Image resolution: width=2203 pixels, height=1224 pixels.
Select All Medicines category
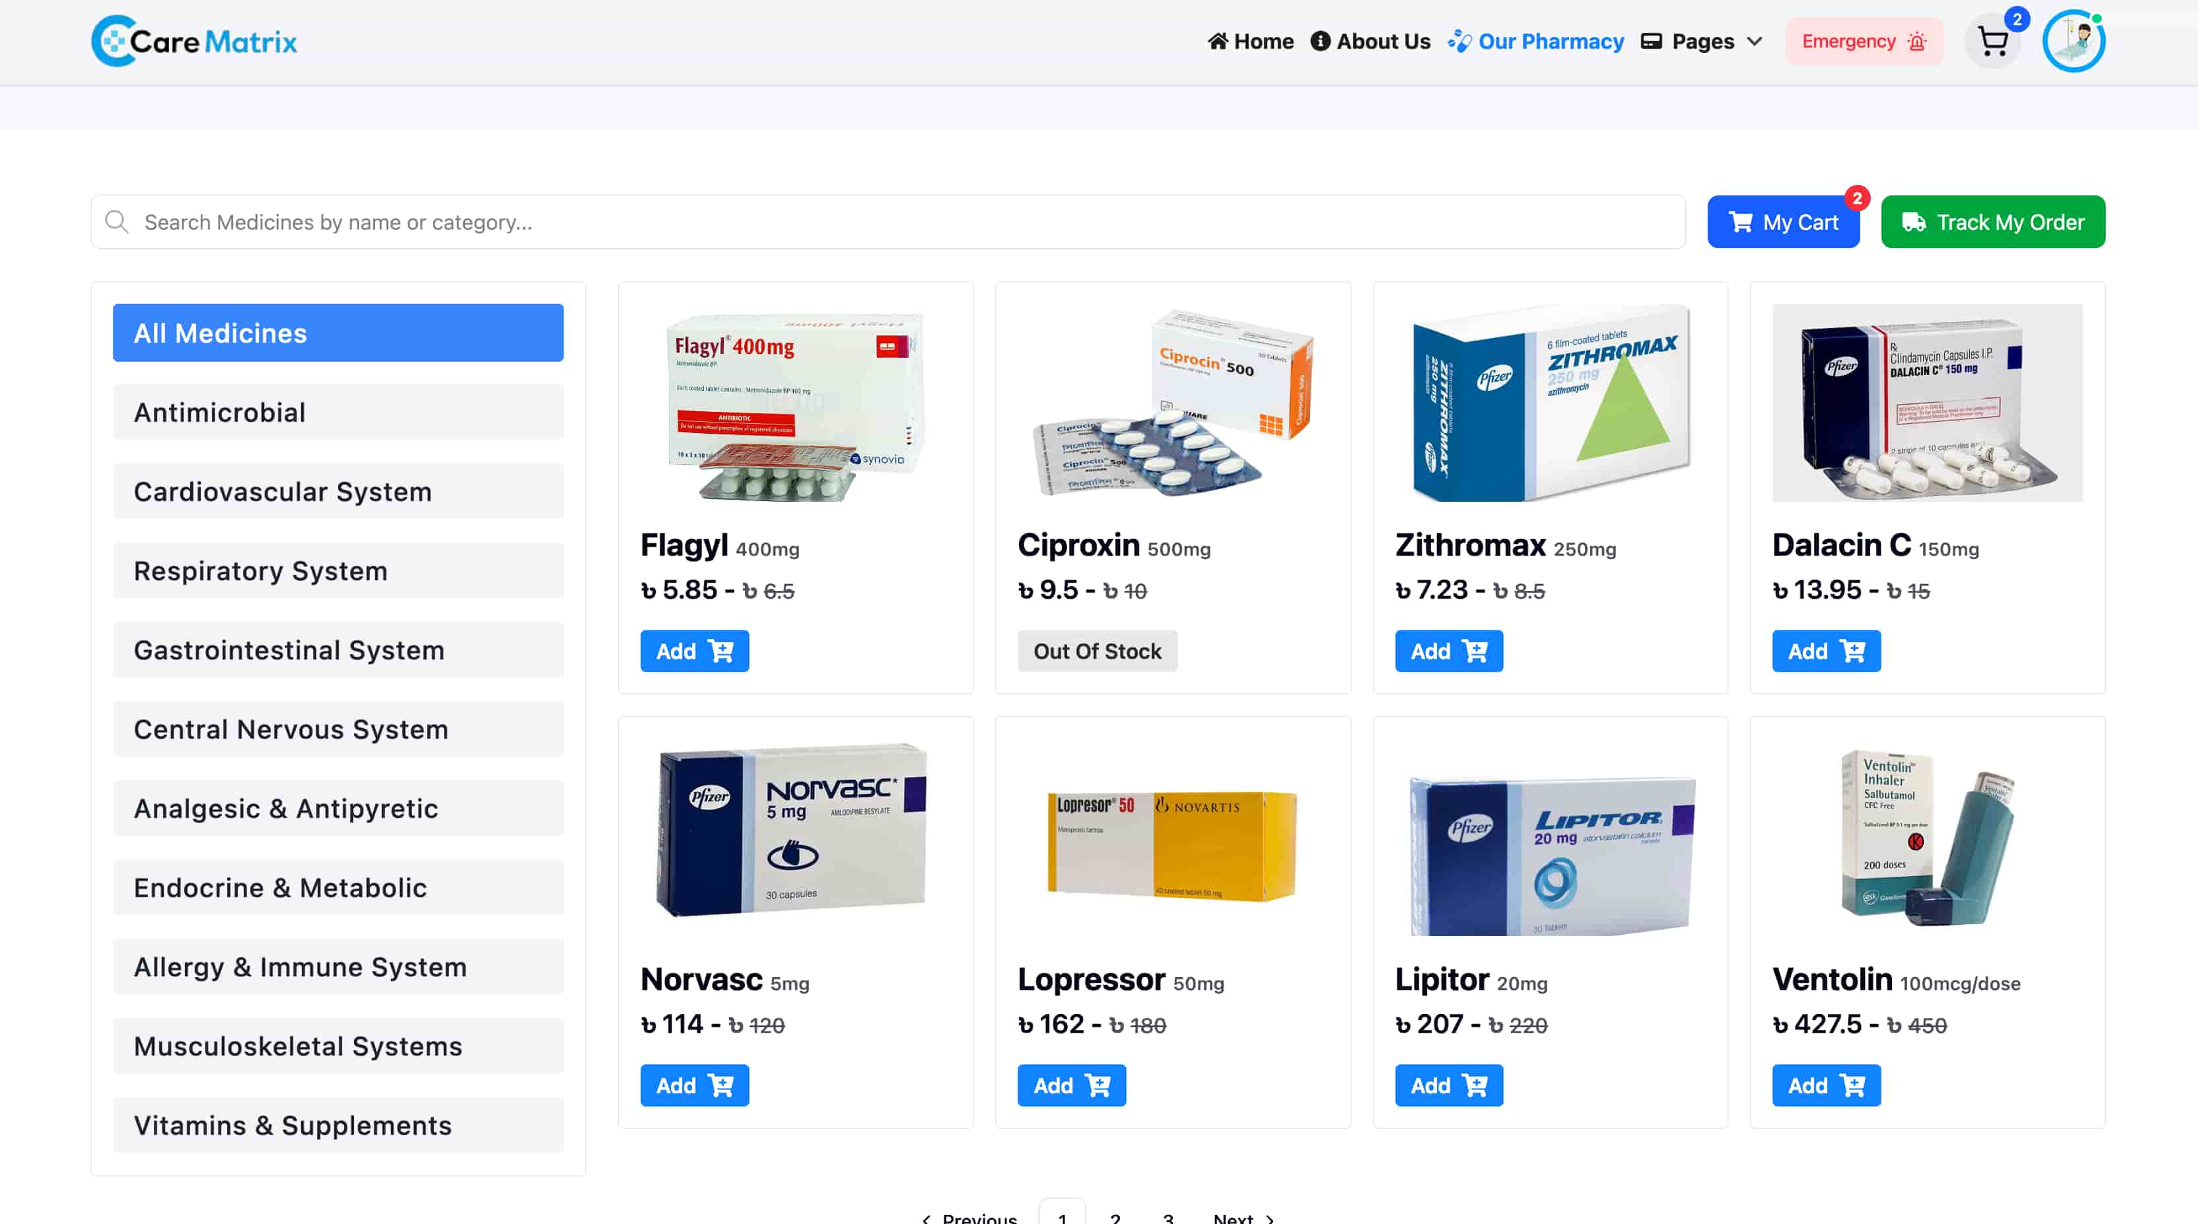(339, 333)
